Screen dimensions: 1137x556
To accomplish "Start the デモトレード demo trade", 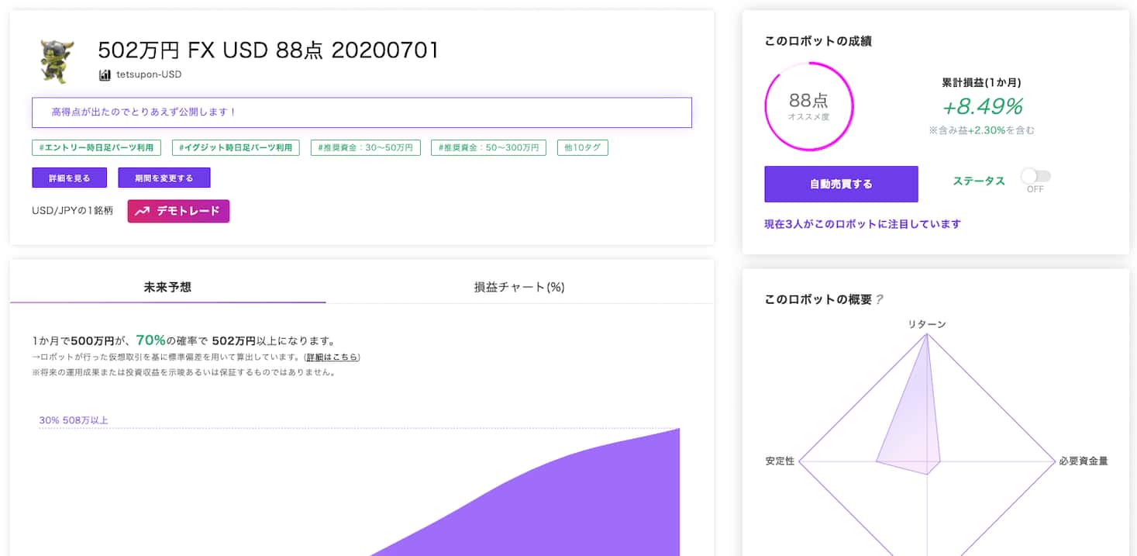I will (x=178, y=211).
